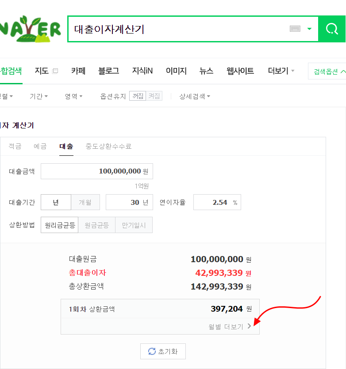This screenshot has height=369, width=346.
Task: Click the green search magnifier button
Action: [332, 29]
